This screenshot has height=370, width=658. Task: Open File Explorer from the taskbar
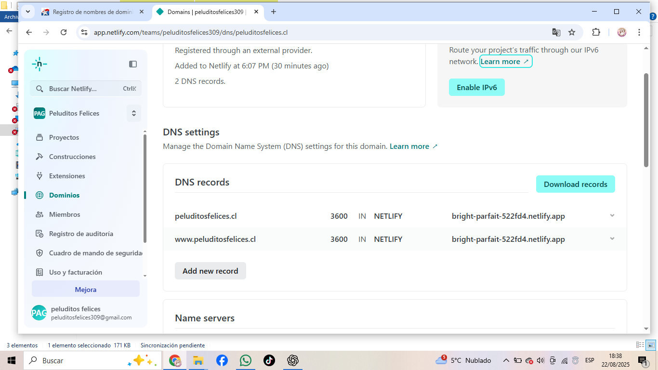pos(198,360)
